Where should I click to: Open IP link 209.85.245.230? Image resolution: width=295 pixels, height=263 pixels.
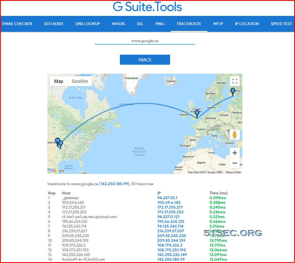tap(171, 236)
